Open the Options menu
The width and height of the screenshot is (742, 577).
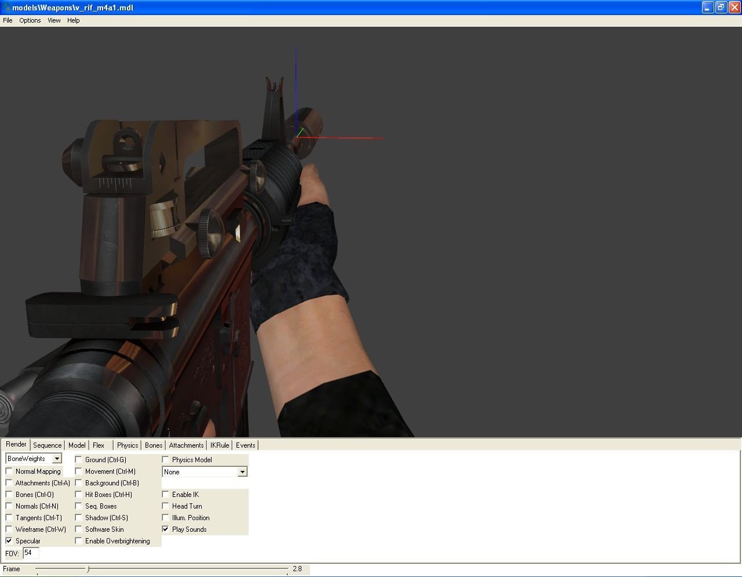click(30, 20)
